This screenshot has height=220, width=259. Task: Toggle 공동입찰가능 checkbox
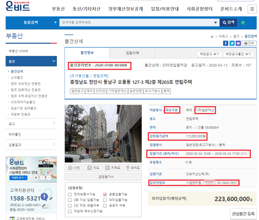click(x=105, y=195)
